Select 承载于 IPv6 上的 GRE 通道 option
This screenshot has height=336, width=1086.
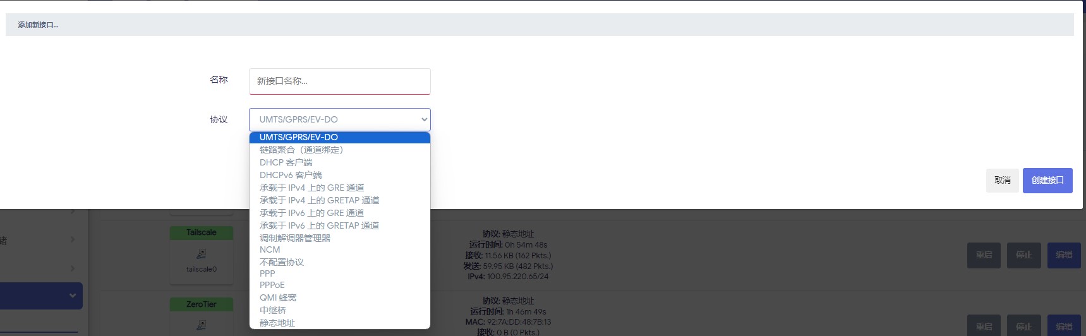coord(340,213)
